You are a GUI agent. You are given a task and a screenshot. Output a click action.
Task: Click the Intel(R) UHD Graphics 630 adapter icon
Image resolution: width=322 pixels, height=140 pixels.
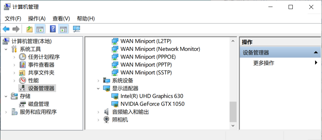(x=115, y=96)
